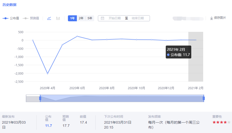Toggle the 预测值 legend series

[31, 18]
